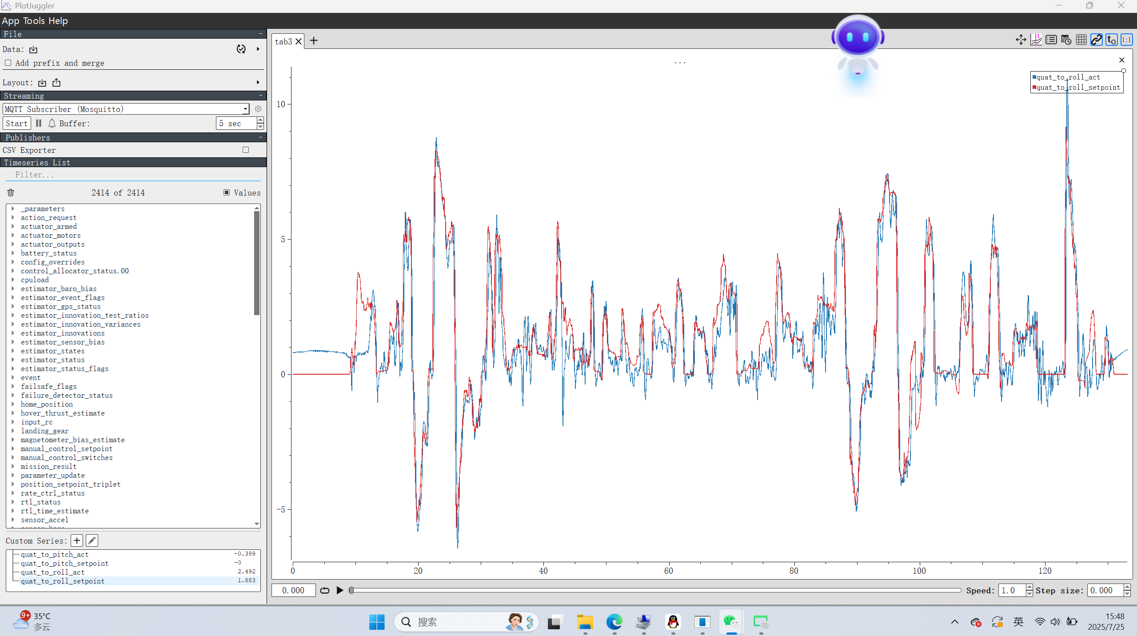This screenshot has width=1137, height=636.
Task: Enable Add prefix and merge checkbox
Action: point(8,63)
